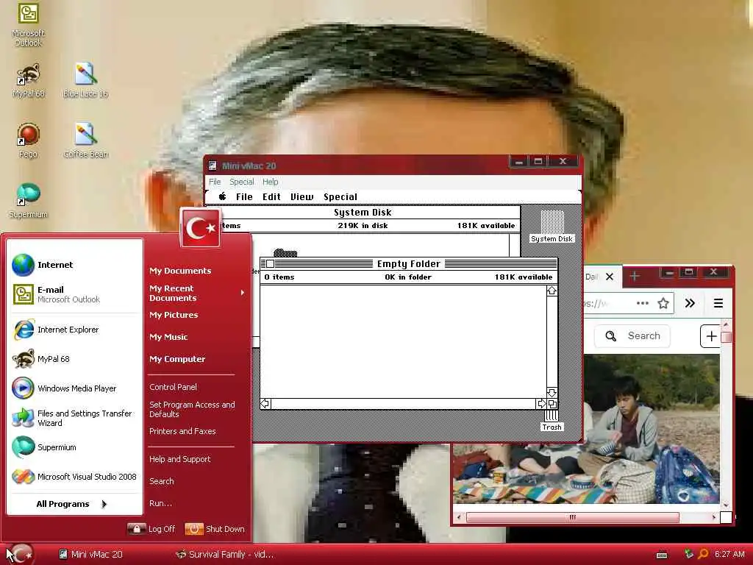Open the Coffee Bean desktop icon
The height and width of the screenshot is (565, 753).
tap(85, 141)
